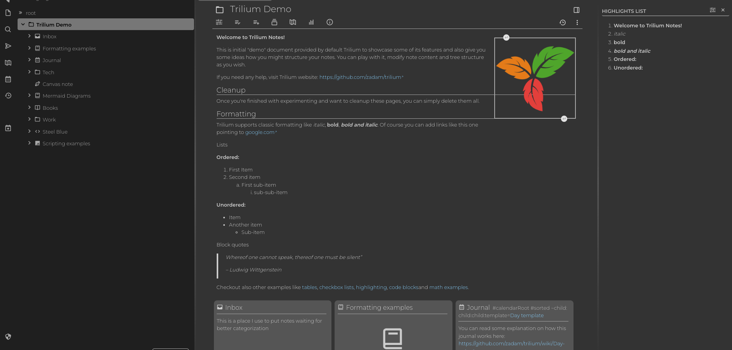
Task: Expand Scripting examples tree node
Action: 29,143
